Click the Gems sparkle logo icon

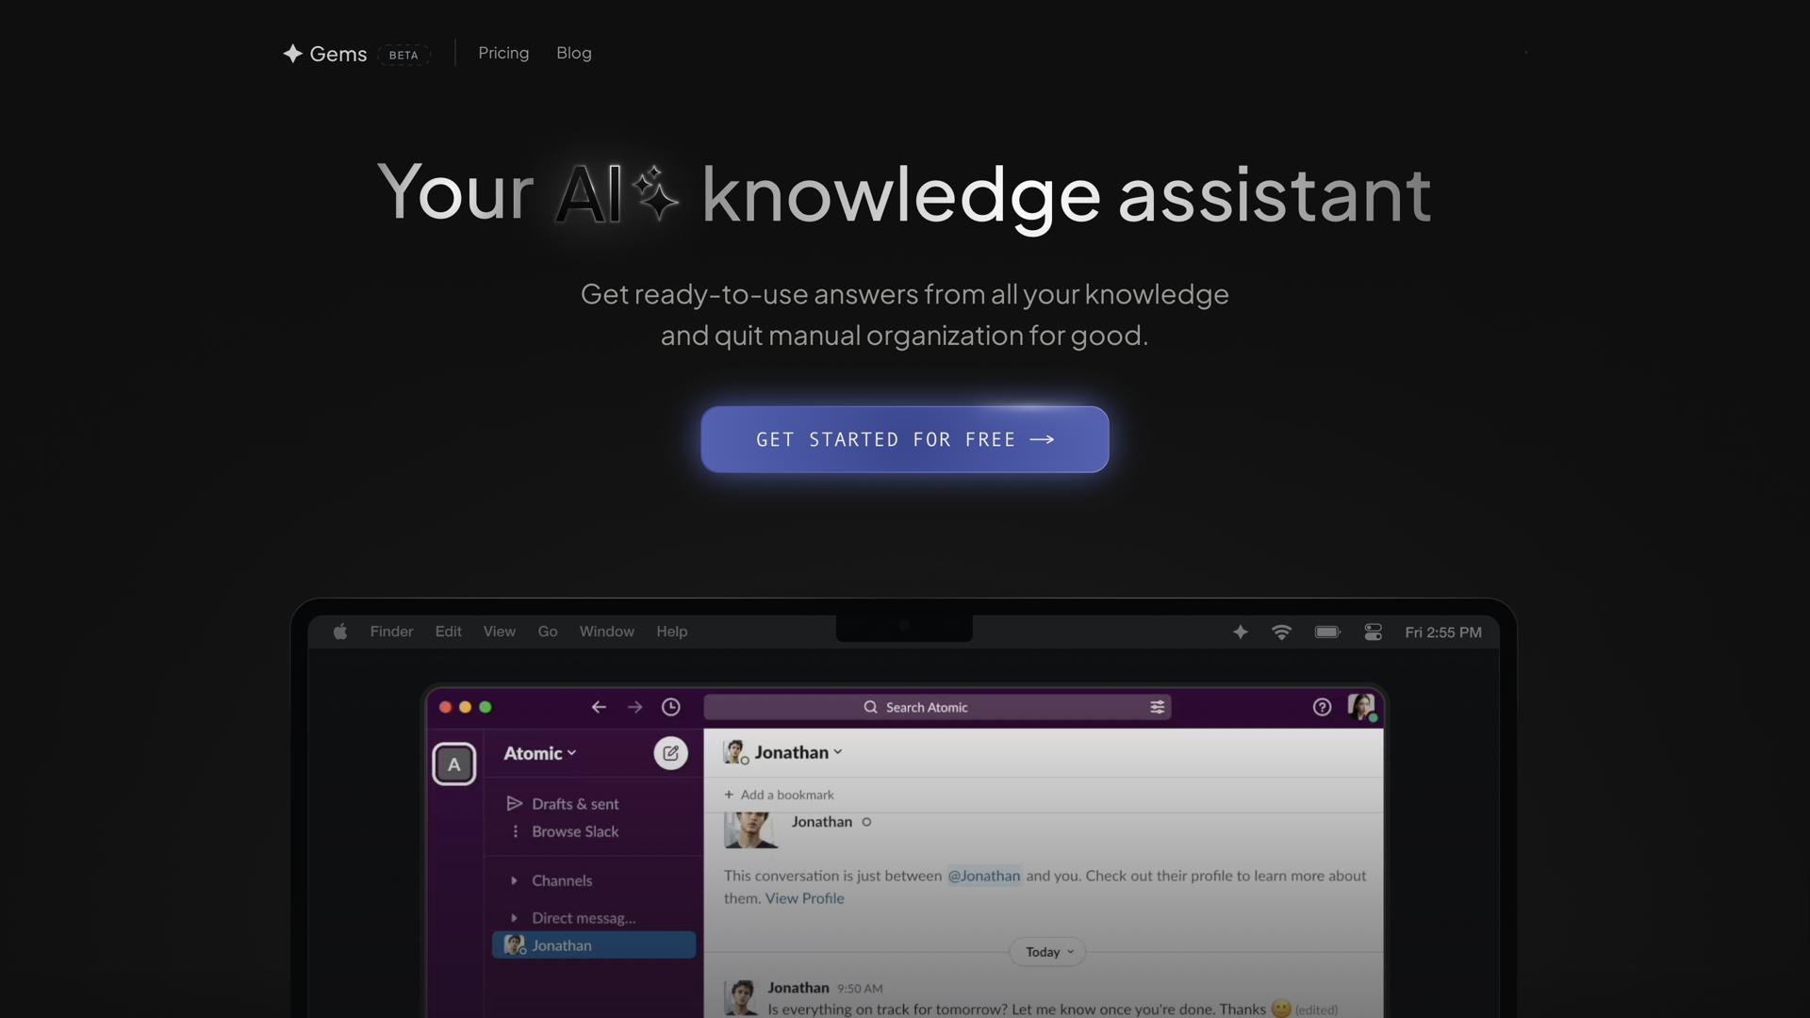[x=292, y=54]
